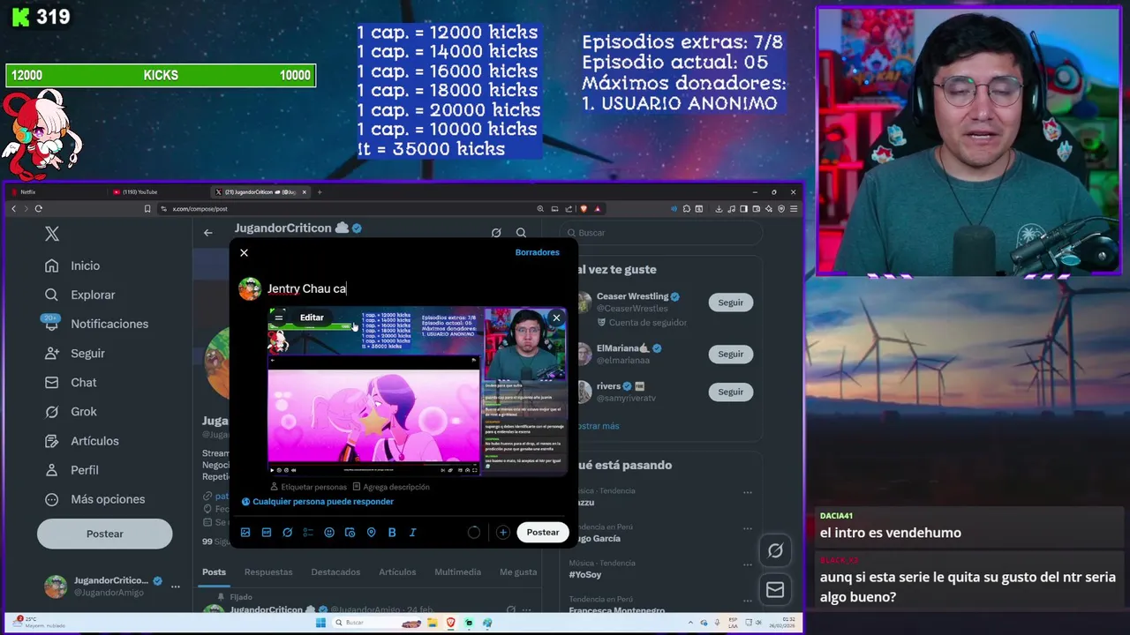Screen dimensions: 1130x635
Task: Open the emoji picker in composer
Action: click(329, 533)
